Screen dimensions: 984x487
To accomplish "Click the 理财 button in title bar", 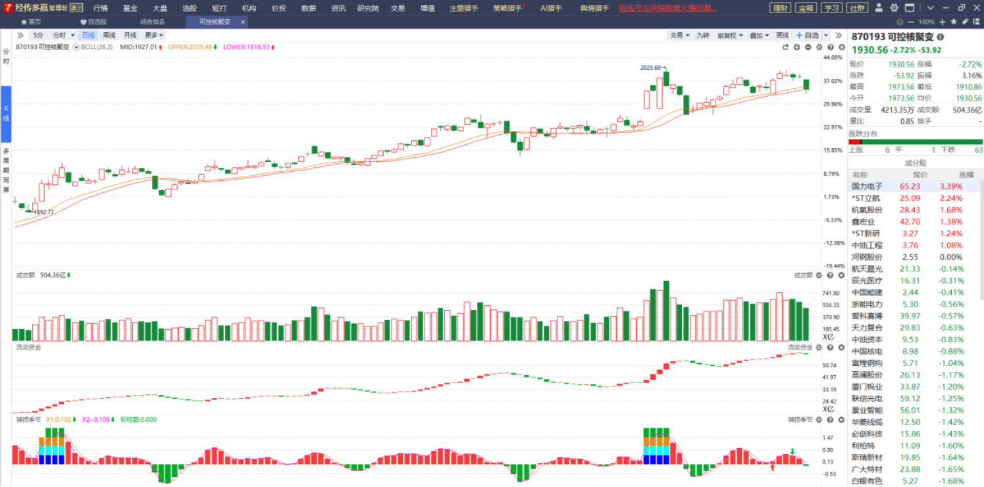I will 780,8.
